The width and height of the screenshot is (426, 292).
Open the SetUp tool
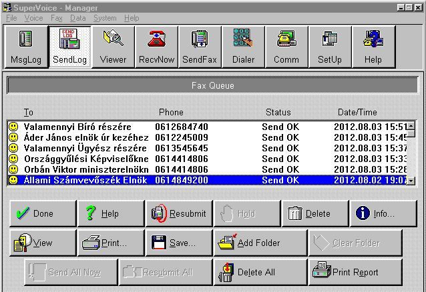[330, 47]
